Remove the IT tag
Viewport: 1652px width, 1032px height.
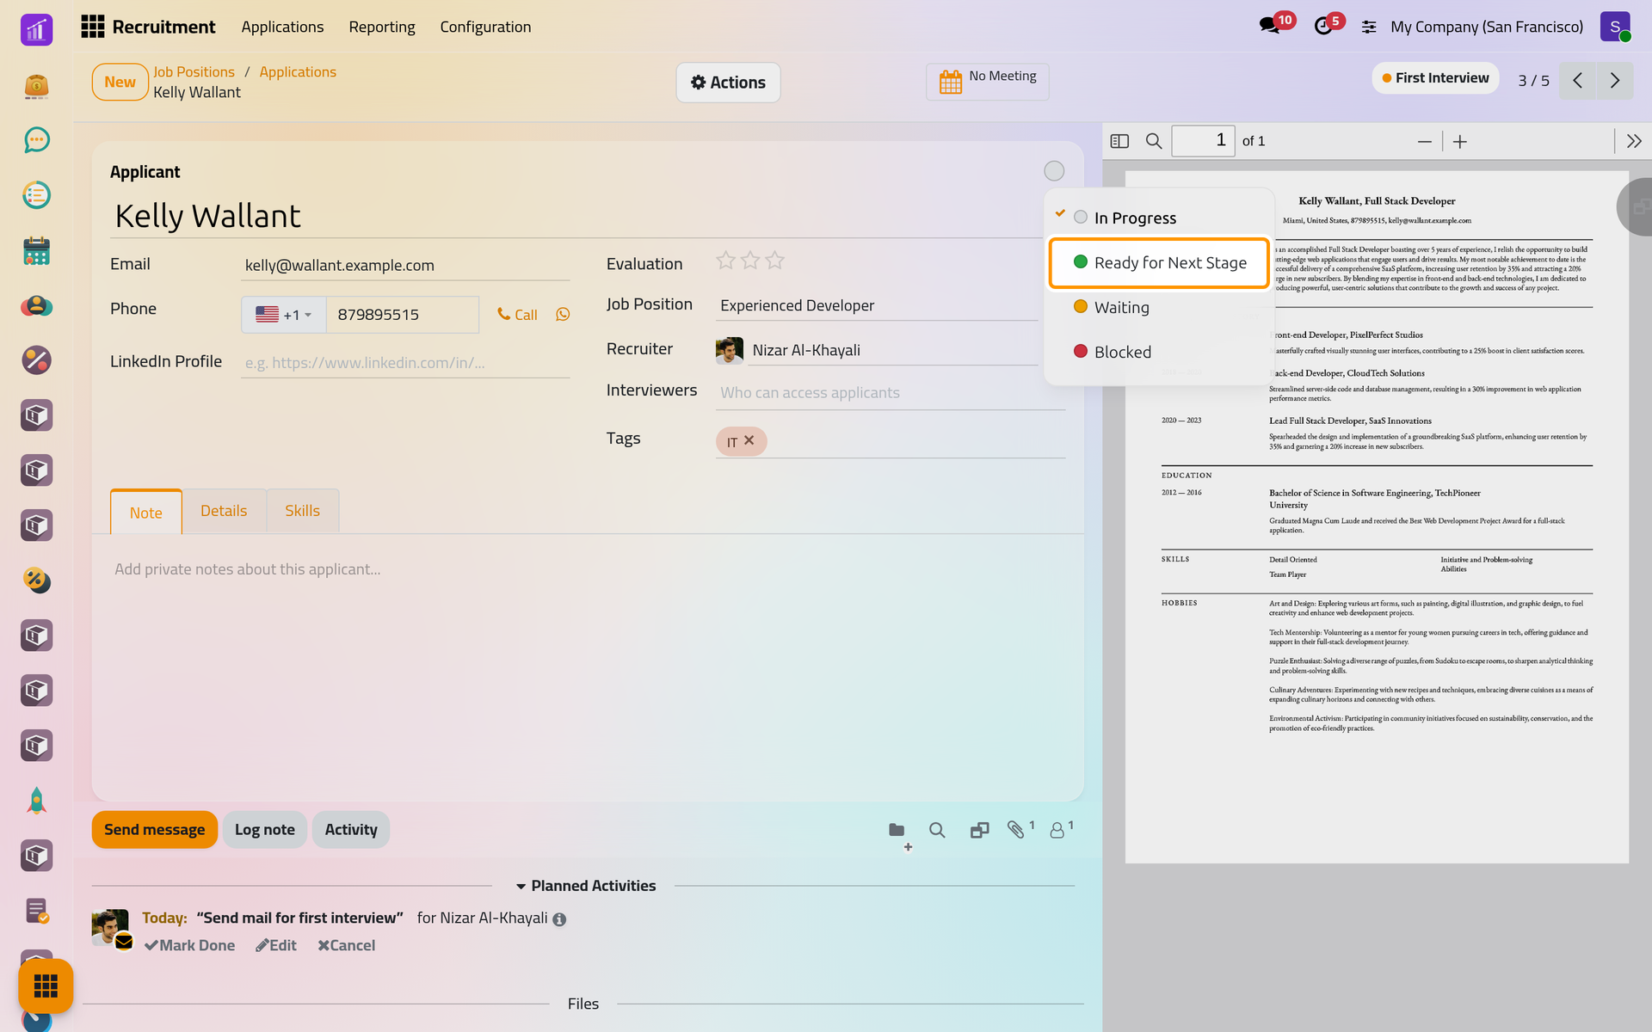[x=749, y=440]
